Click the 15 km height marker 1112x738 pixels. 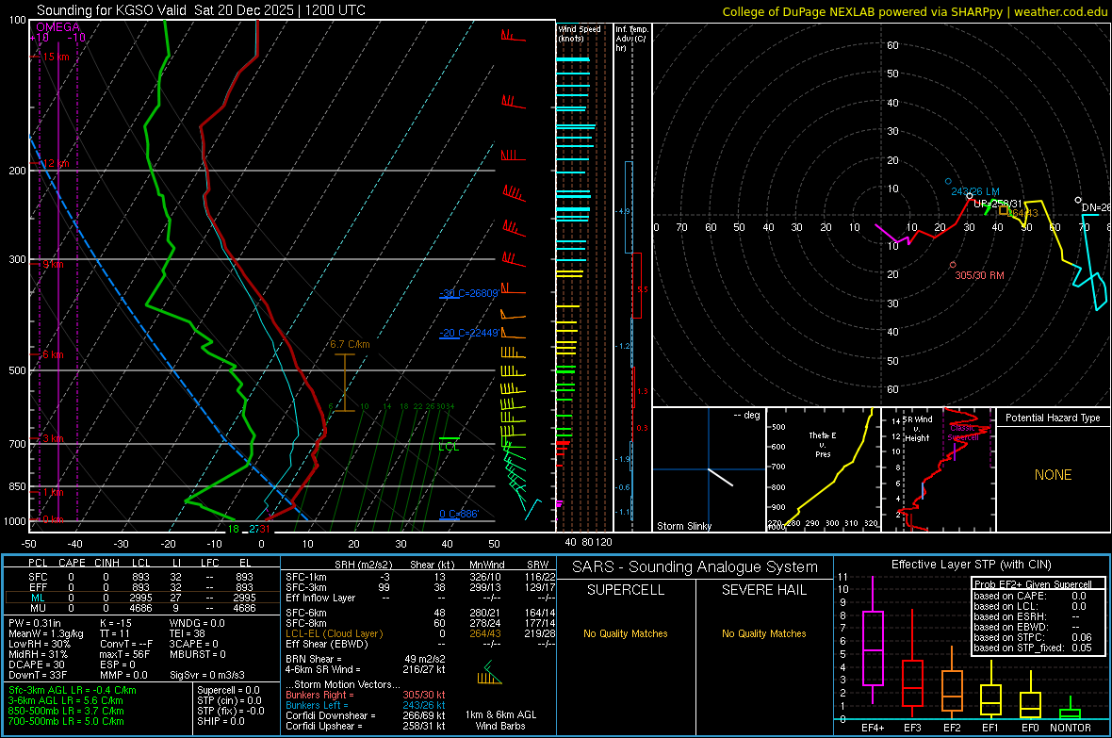[56, 57]
